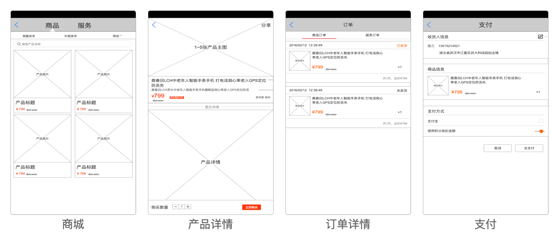This screenshot has height=240, width=559.
Task: Switch to the 服务订单 tab
Action: tap(372, 35)
